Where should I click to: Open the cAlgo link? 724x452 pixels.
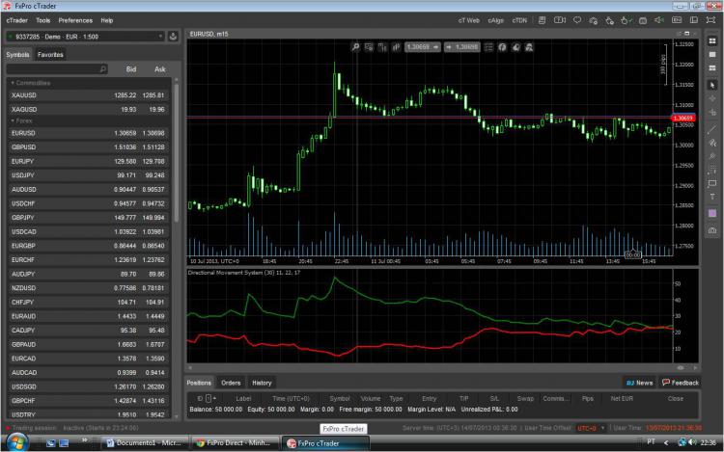[x=495, y=20]
